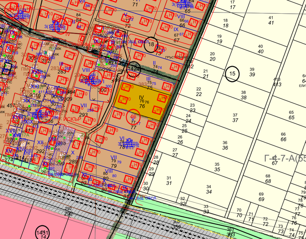Select parcel 31 in the yellow area
This screenshot has width=306, height=239.
pyautogui.click(x=169, y=180)
